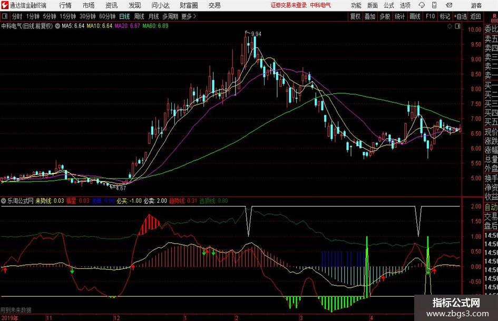Open the 选项 menu

(x=405, y=5)
